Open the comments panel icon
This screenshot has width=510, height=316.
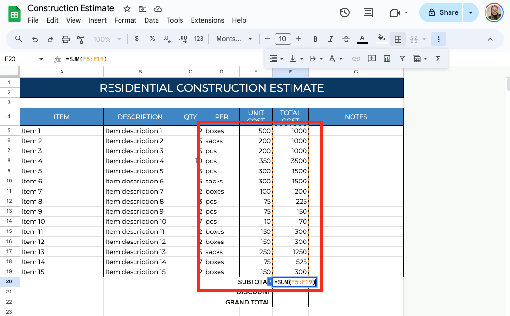coord(368,13)
